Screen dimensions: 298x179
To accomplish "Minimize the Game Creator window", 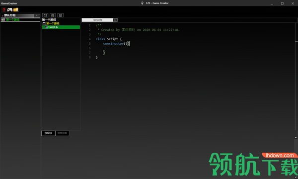I will click(272, 3).
